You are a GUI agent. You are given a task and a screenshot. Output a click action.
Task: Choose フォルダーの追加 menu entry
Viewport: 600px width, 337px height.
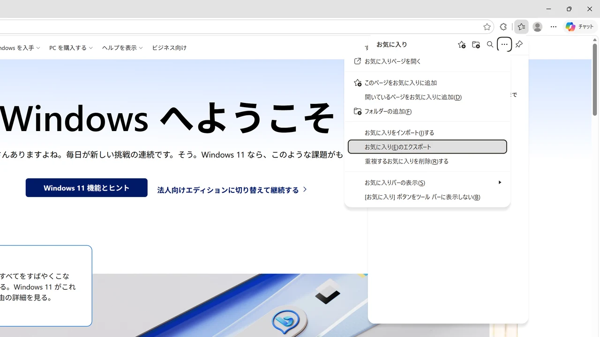click(427, 111)
